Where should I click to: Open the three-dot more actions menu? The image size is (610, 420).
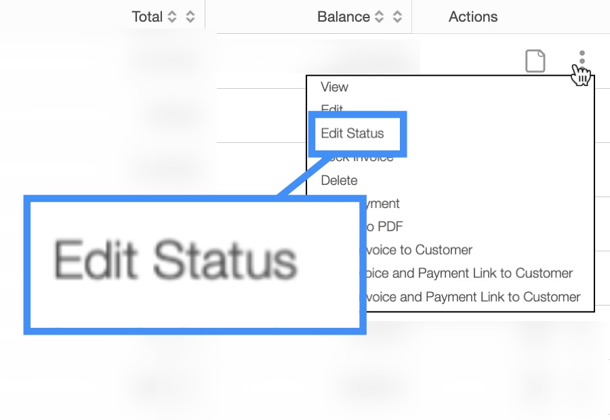pos(582,58)
